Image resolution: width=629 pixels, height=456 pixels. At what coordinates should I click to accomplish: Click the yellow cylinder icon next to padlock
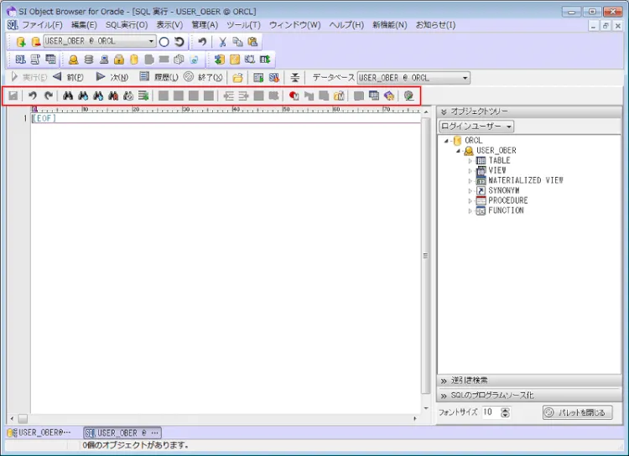point(134,60)
